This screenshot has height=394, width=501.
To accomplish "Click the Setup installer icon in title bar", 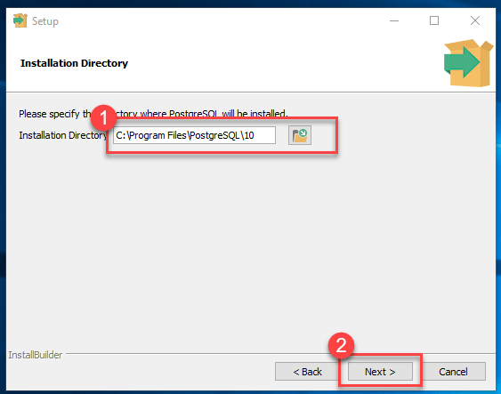I will 20,20.
